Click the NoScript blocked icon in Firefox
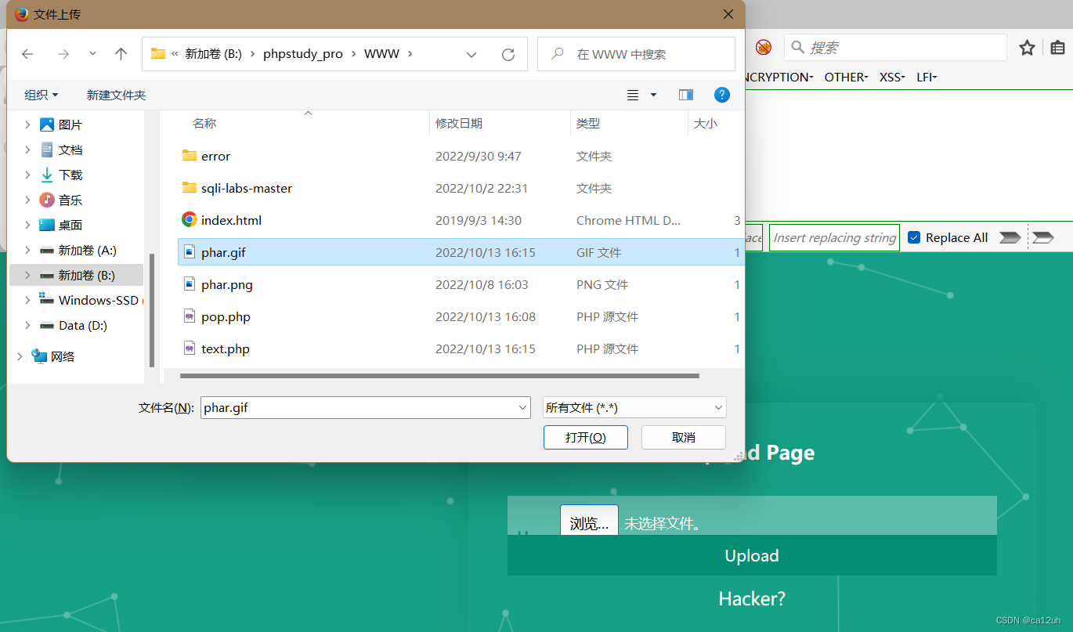 [x=764, y=48]
